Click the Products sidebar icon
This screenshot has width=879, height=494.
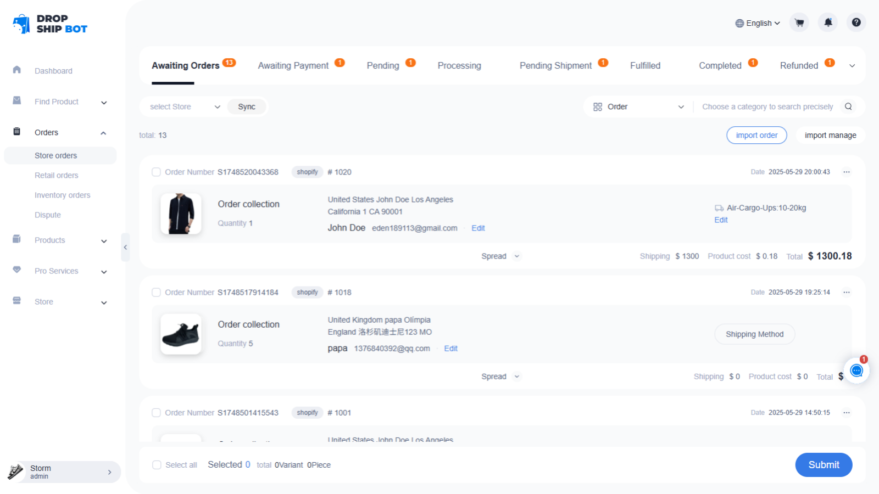pos(16,240)
